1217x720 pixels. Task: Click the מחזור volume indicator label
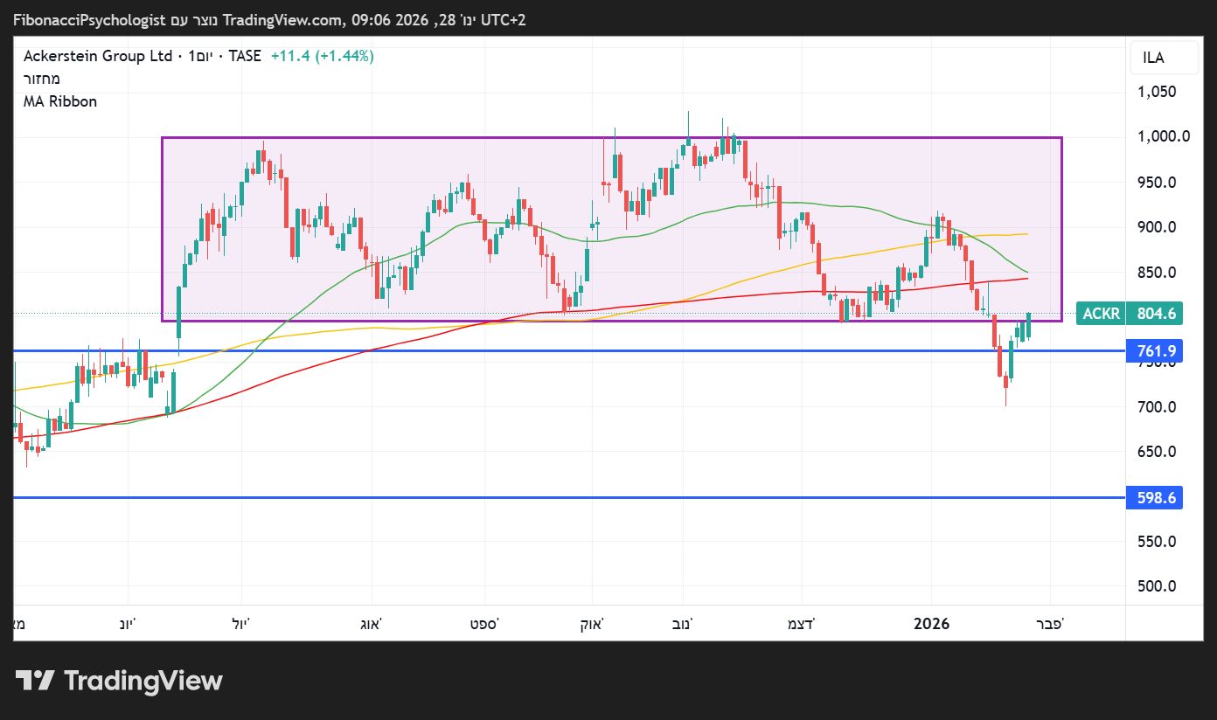[42, 79]
